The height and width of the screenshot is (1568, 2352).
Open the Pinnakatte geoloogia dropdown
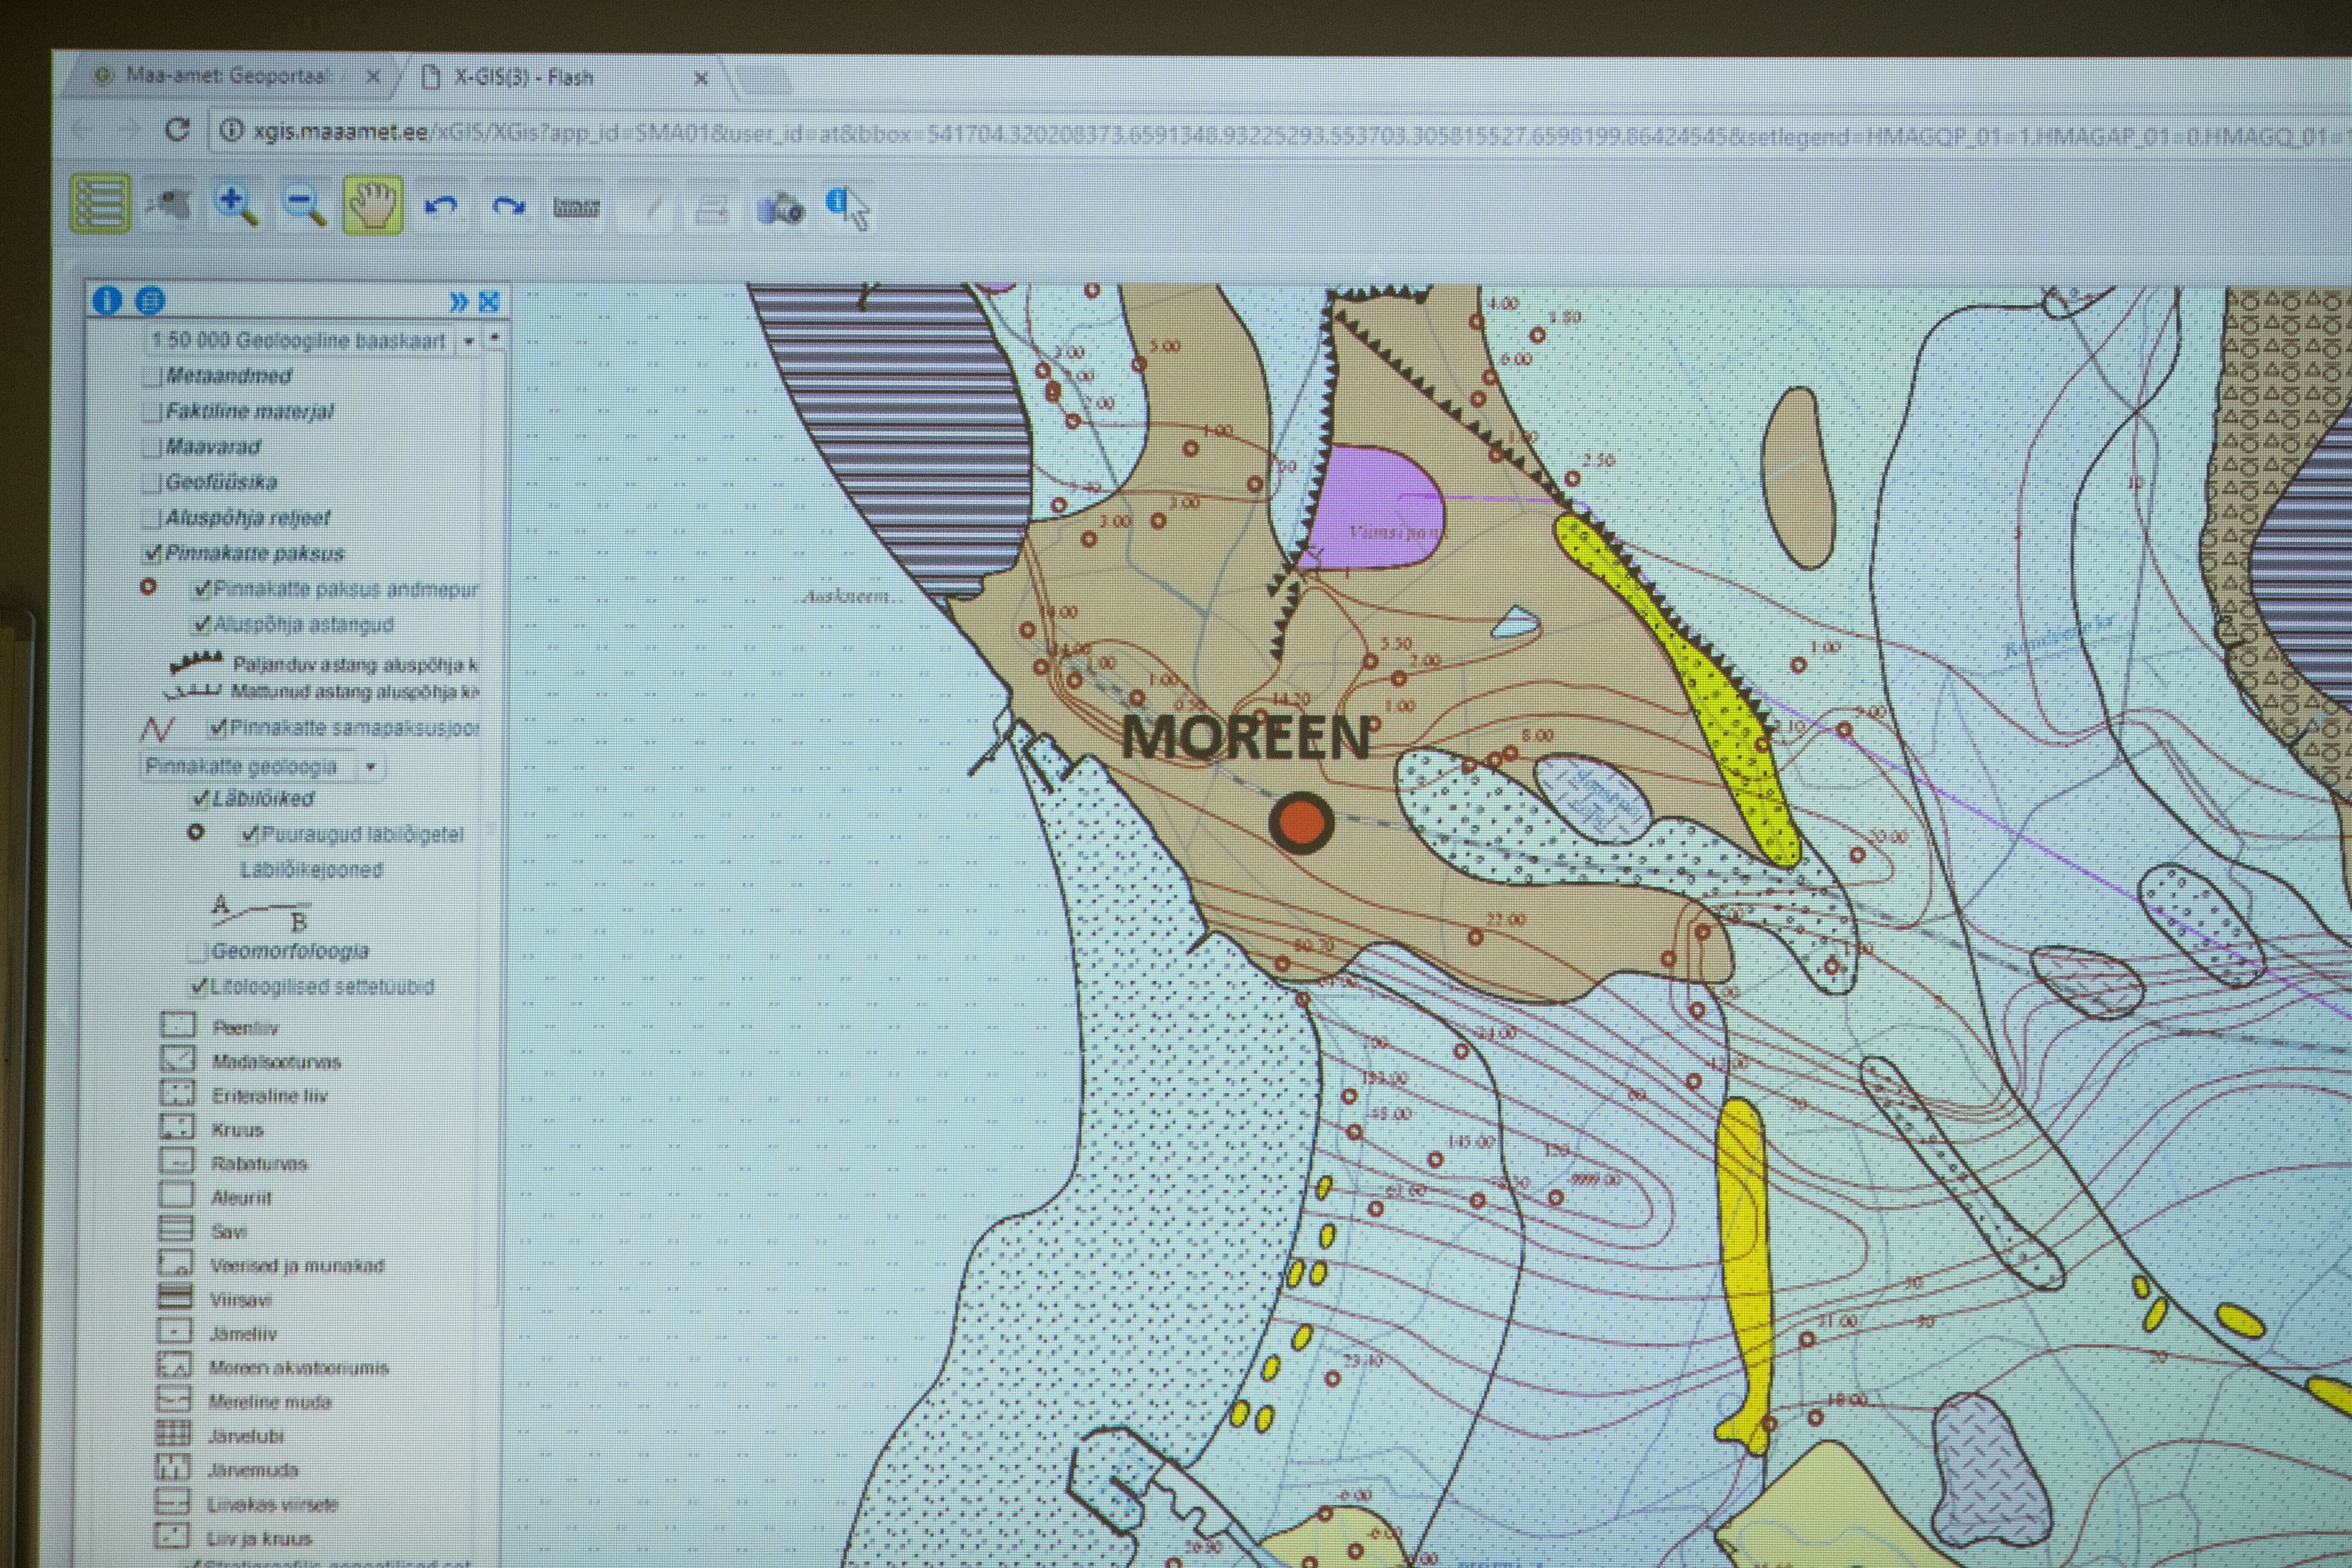click(x=371, y=767)
